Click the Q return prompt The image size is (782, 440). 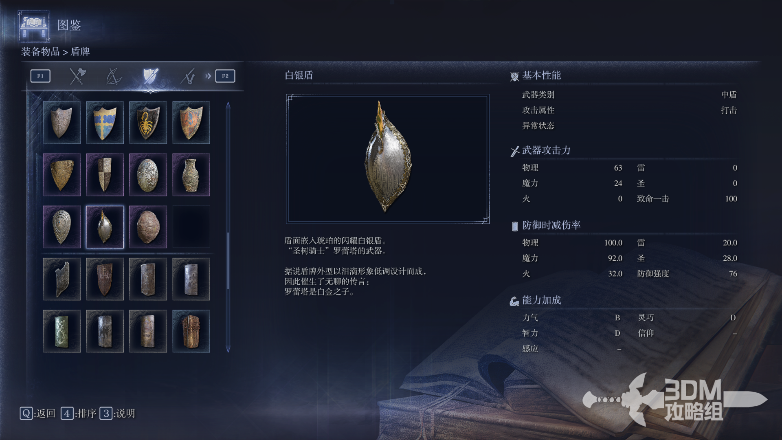pos(37,414)
